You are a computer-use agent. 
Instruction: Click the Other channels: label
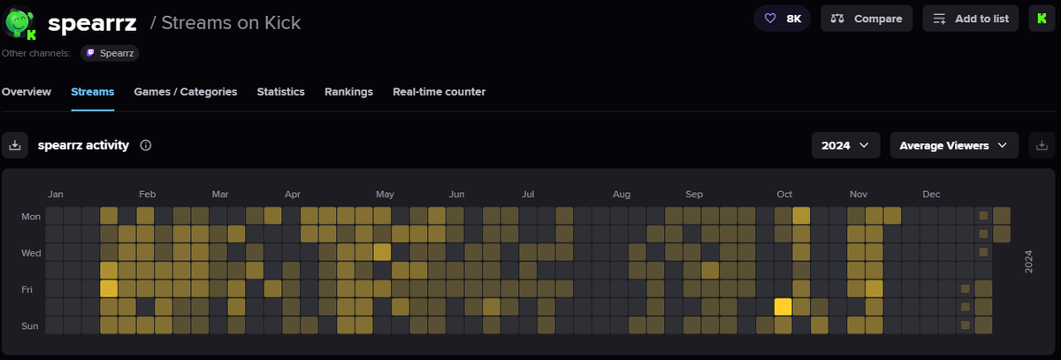pyautogui.click(x=36, y=53)
